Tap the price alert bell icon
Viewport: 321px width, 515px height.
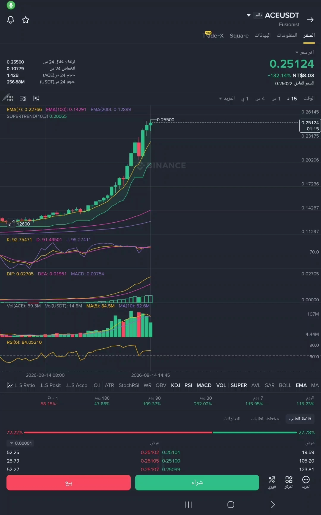[11, 20]
